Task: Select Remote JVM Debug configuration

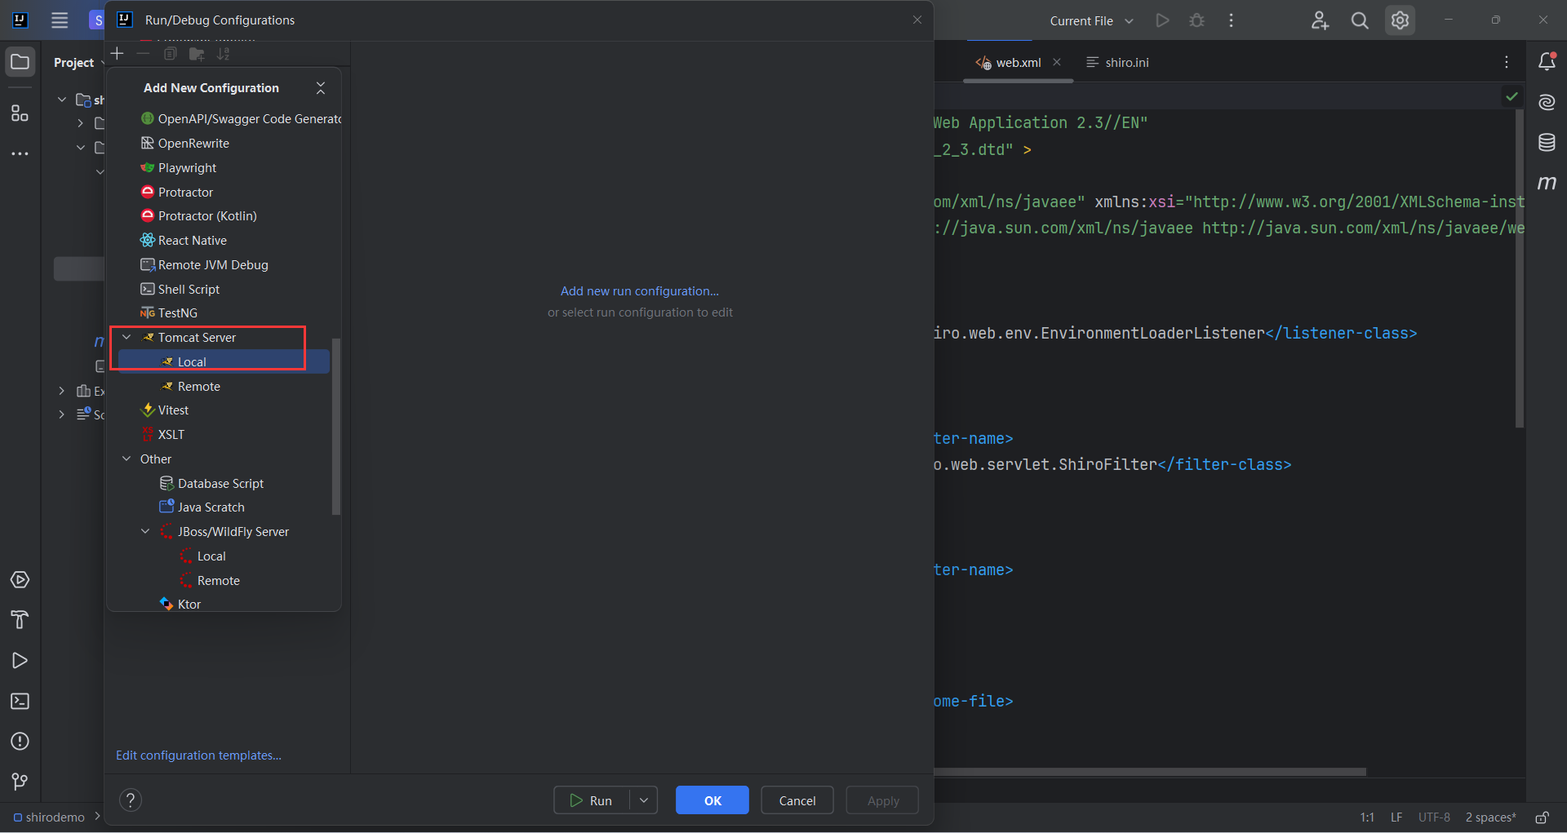Action: (204, 265)
